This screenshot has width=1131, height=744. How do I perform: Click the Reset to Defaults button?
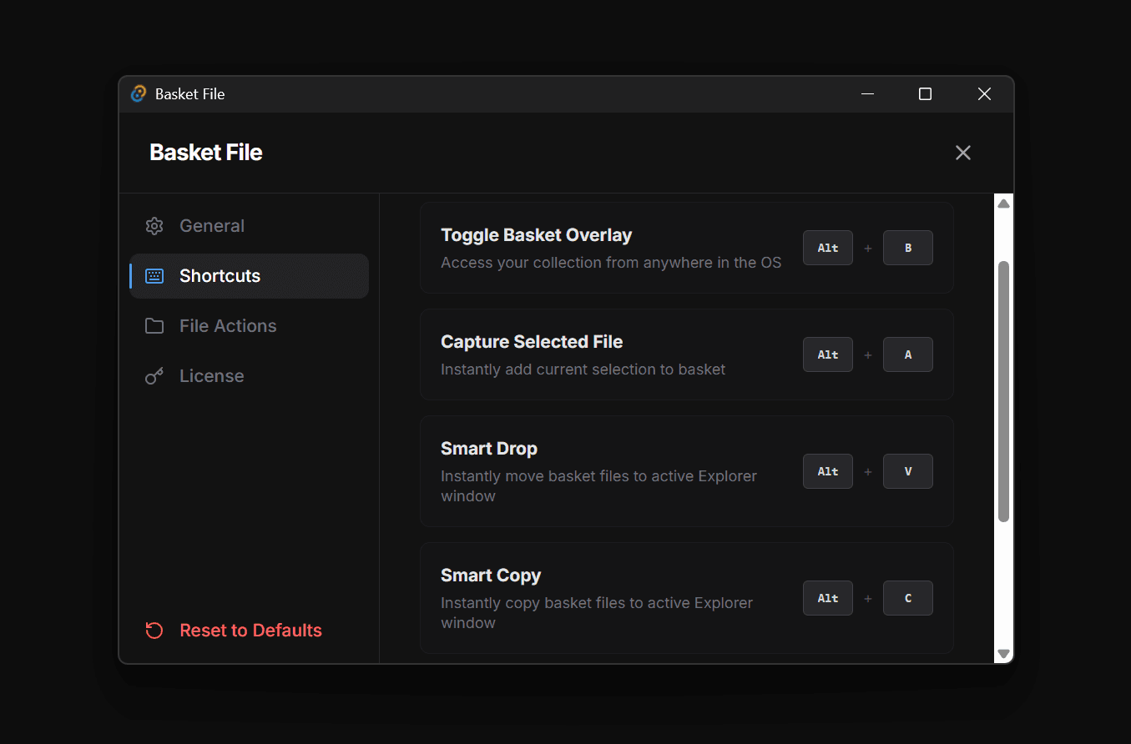pos(234,631)
